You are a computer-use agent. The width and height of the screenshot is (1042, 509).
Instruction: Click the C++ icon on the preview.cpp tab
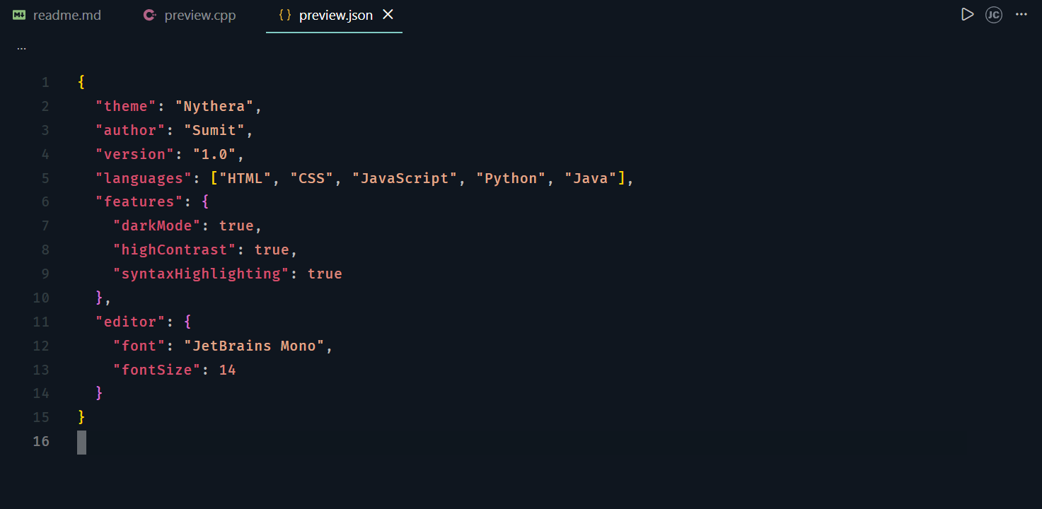[148, 14]
